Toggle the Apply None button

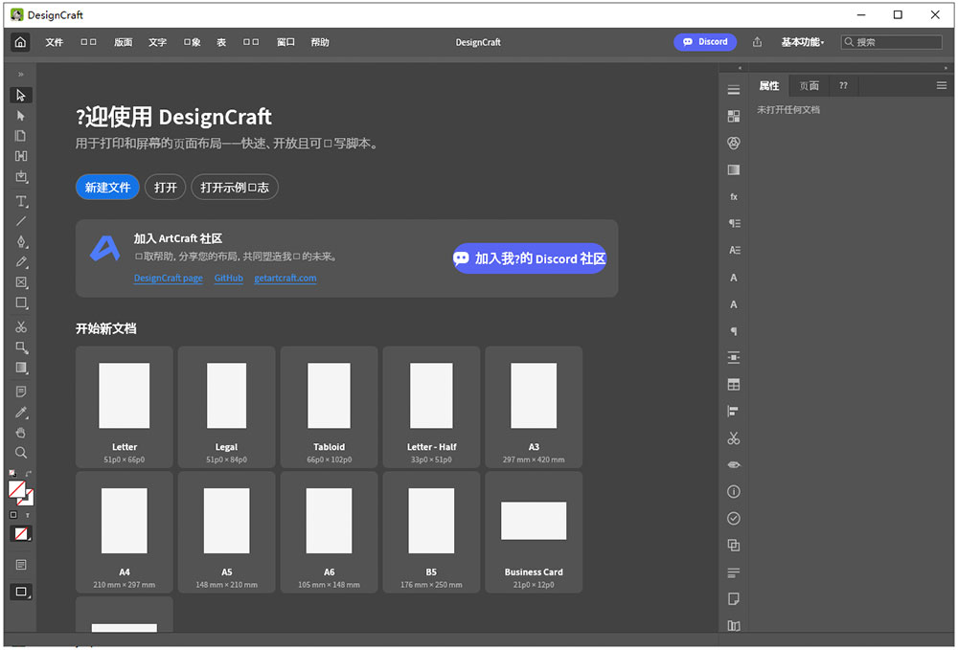coord(21,534)
